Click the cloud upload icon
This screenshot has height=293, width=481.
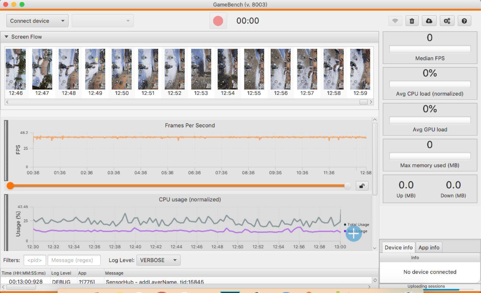pos(429,21)
